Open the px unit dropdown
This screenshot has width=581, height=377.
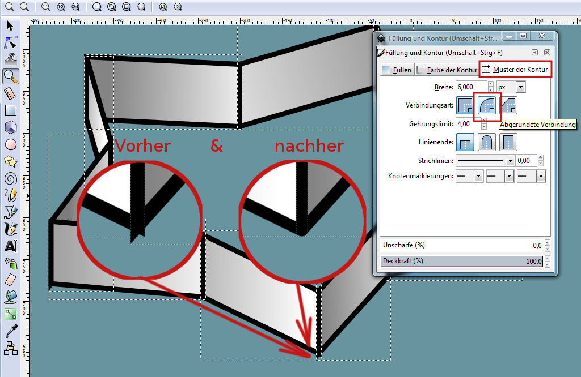[x=511, y=87]
